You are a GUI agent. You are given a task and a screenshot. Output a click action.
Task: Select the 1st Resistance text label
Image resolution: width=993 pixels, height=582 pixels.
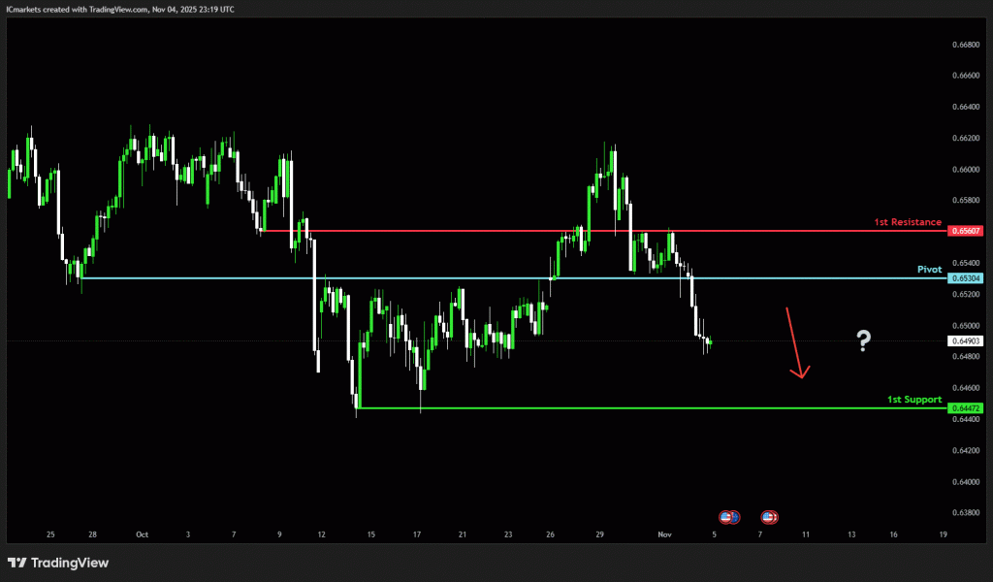tap(908, 222)
